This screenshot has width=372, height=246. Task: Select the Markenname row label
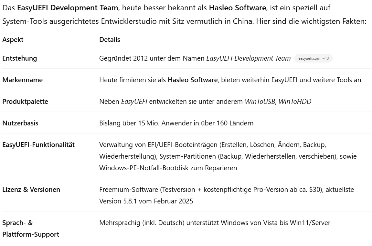(x=23, y=80)
